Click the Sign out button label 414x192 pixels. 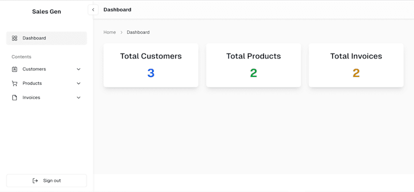pyautogui.click(x=52, y=181)
